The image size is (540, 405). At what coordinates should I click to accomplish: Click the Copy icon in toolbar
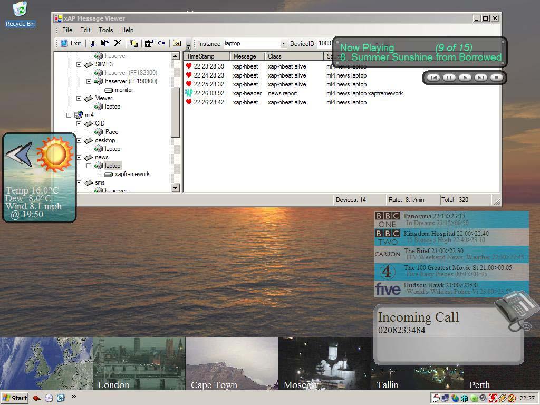pos(105,43)
